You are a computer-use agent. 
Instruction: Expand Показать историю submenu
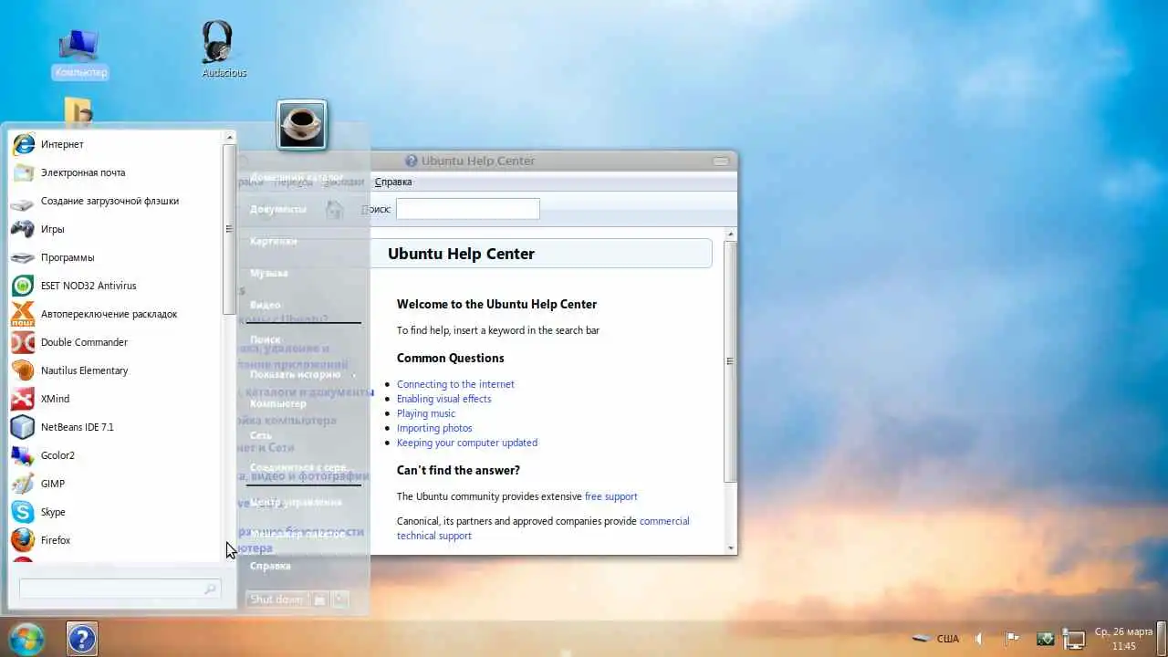click(x=303, y=374)
